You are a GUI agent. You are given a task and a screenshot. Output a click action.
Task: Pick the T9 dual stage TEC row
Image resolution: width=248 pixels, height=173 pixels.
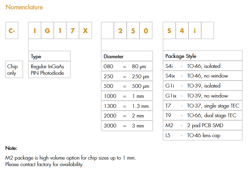202,115
